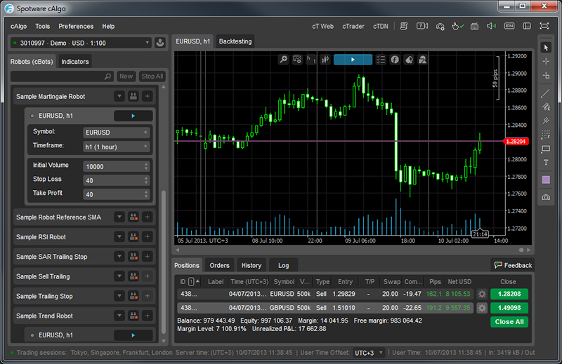This screenshot has width=562, height=364.
Task: Click the New robot button
Action: pos(126,76)
